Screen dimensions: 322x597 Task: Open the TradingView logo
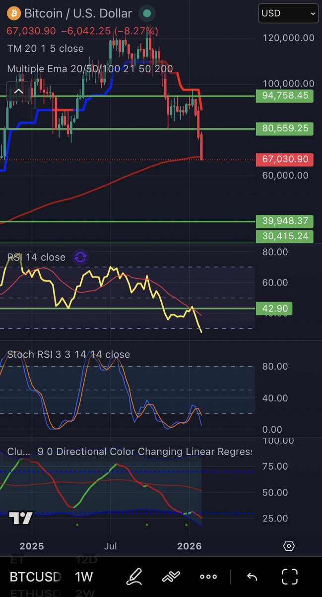point(21,518)
